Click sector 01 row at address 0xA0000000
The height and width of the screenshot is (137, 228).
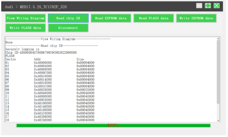click(50, 62)
